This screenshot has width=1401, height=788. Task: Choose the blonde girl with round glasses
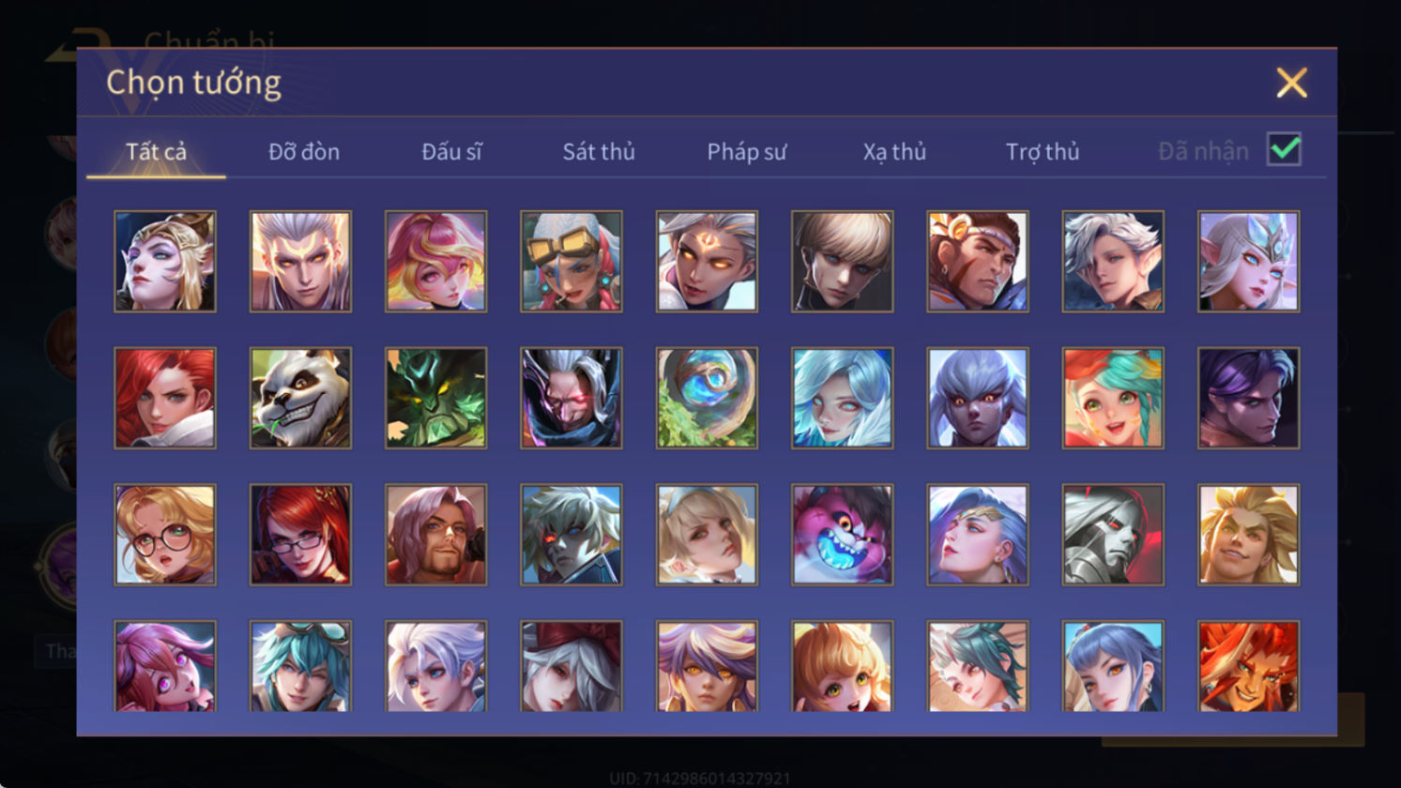[165, 535]
